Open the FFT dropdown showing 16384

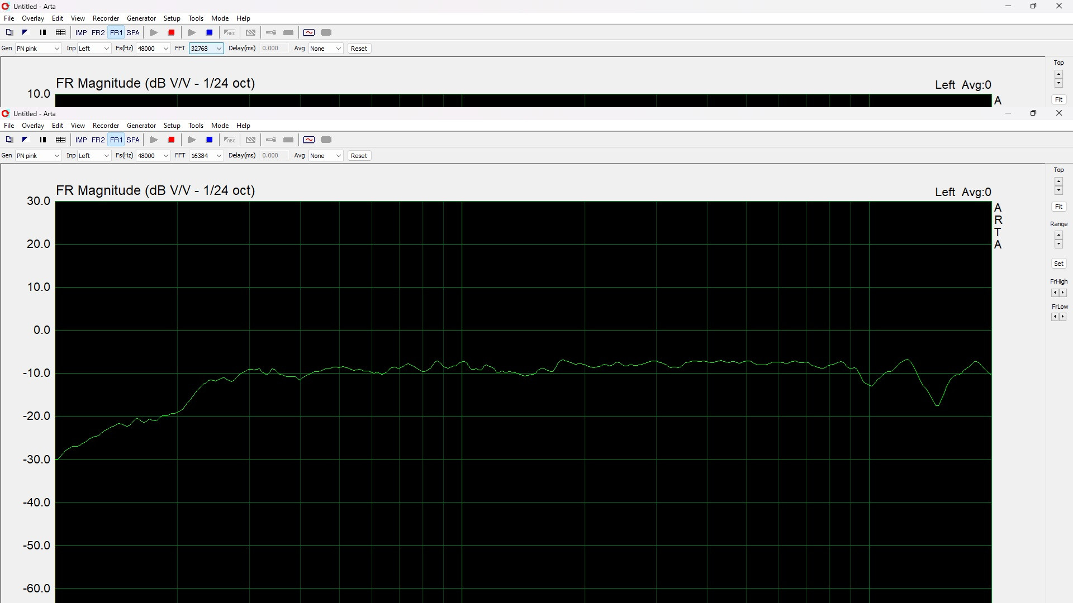(x=206, y=156)
